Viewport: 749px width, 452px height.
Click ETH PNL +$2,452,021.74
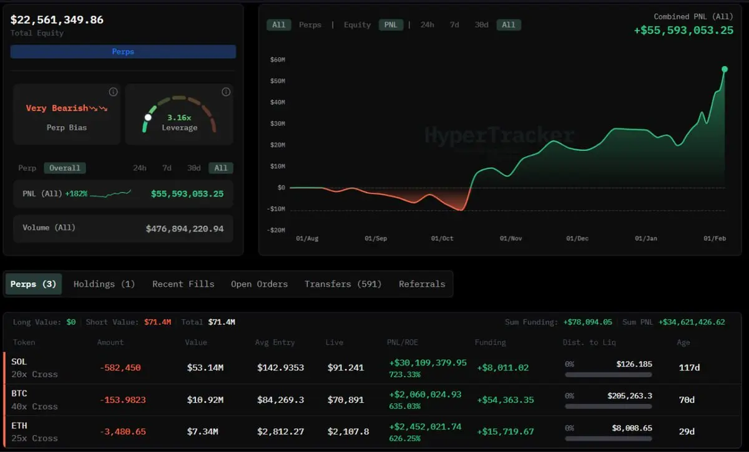tap(424, 426)
